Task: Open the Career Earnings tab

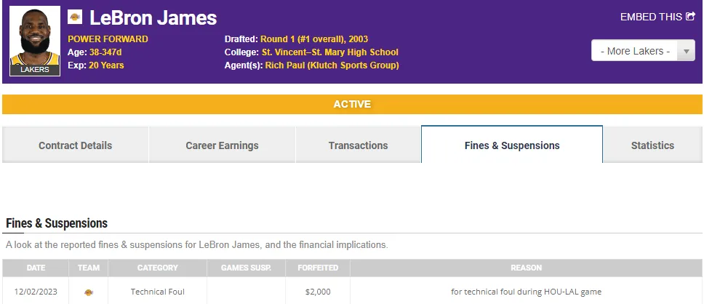Action: click(x=222, y=145)
